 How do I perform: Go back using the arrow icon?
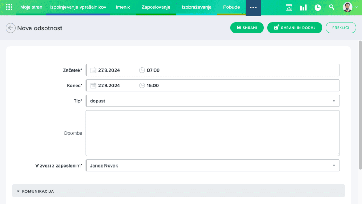point(11,28)
